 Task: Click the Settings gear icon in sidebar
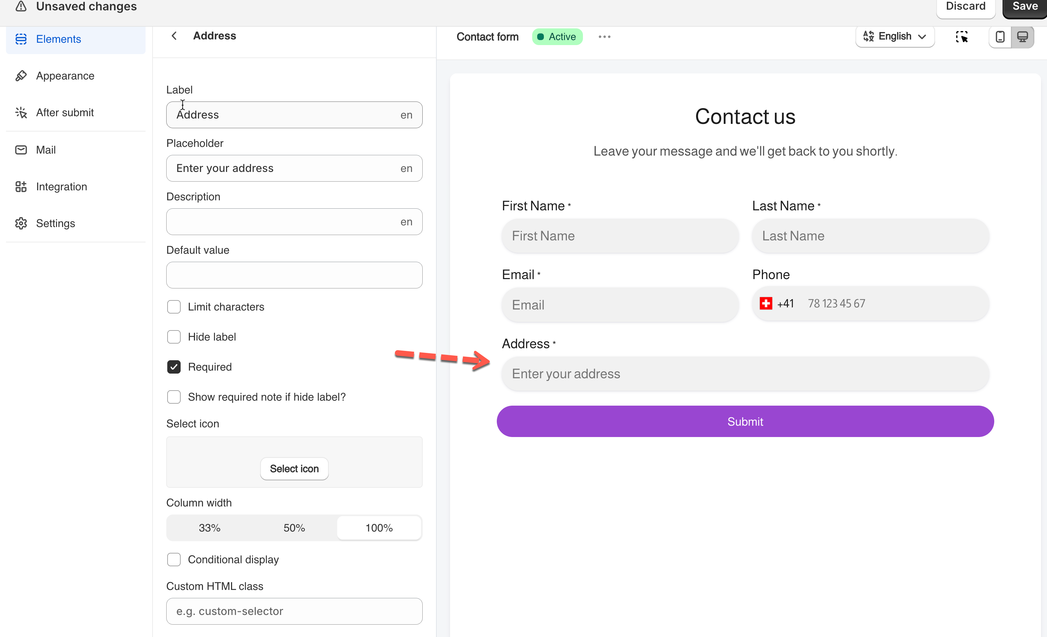pyautogui.click(x=21, y=223)
